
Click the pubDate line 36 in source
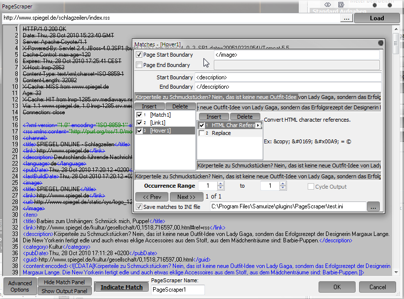(x=90, y=253)
